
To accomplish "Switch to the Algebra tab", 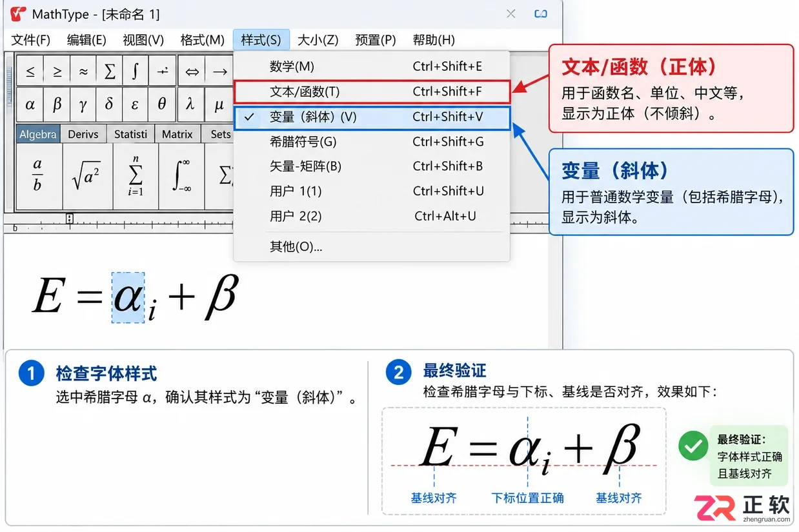I will tap(38, 134).
